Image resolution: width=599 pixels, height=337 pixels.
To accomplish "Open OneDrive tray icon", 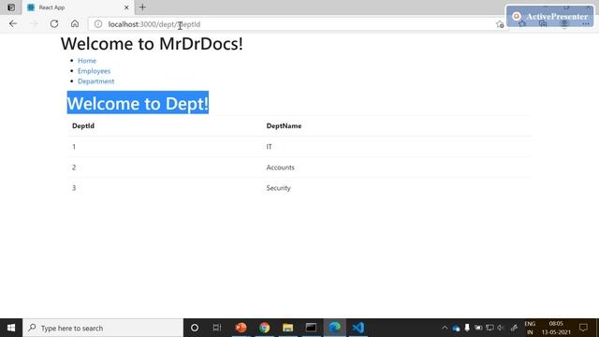I will pos(456,328).
